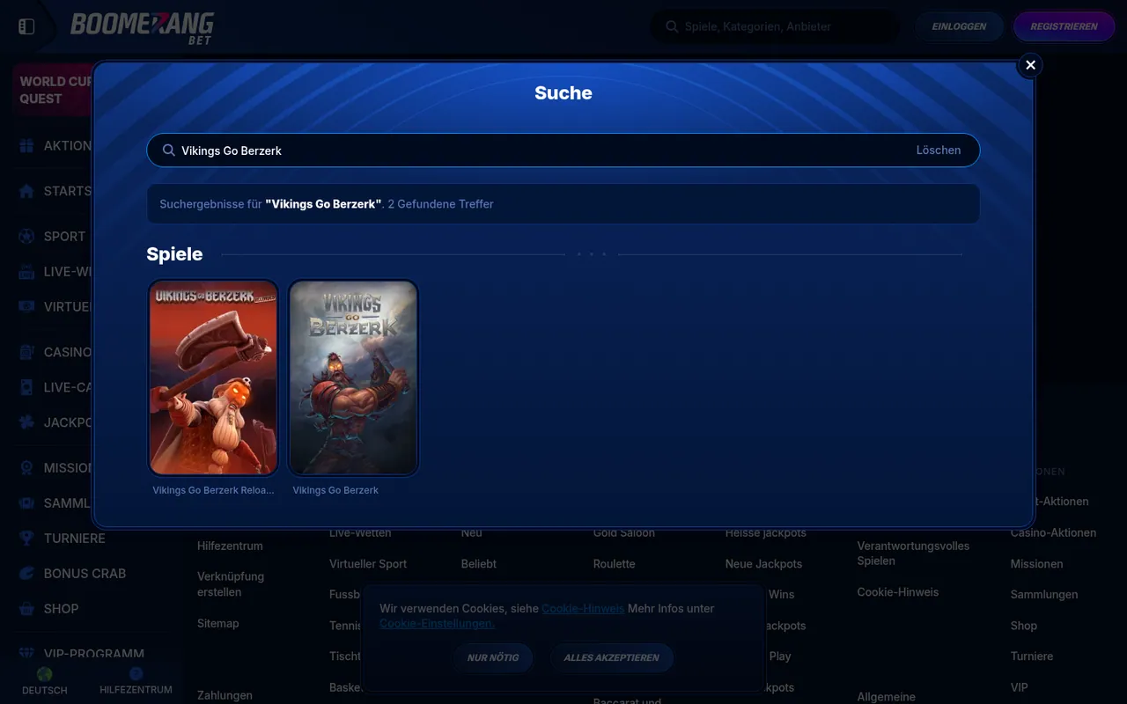Click the magnifier icon in the header search
Viewport: 1127px width, 704px height.
[672, 26]
